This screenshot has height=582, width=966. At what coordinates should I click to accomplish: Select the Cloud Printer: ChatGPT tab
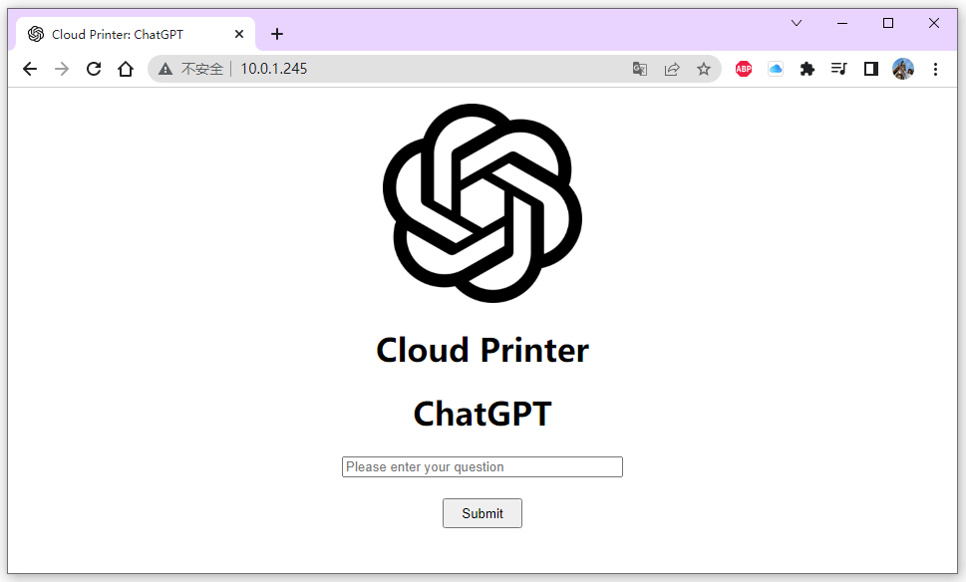(135, 35)
